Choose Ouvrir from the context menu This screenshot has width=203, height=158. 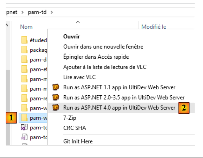pyautogui.click(x=71, y=37)
